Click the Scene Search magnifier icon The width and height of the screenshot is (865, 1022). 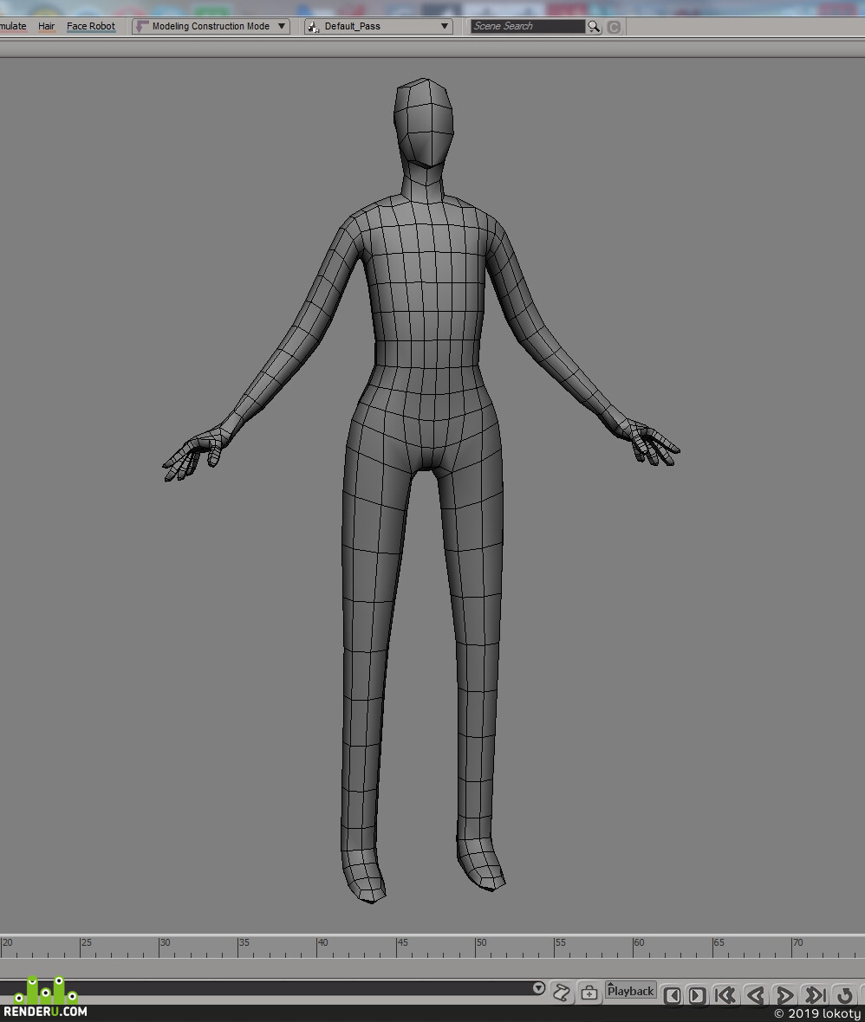pos(594,27)
